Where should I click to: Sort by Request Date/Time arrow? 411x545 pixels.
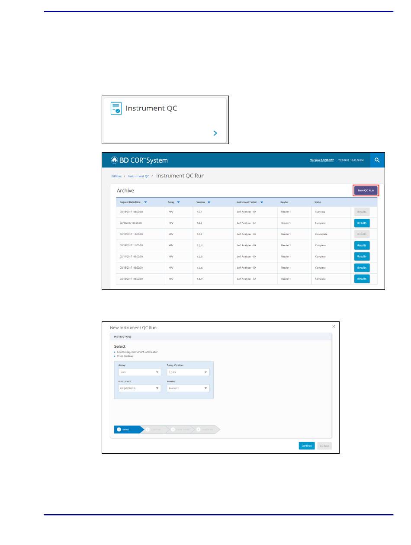coord(145,202)
